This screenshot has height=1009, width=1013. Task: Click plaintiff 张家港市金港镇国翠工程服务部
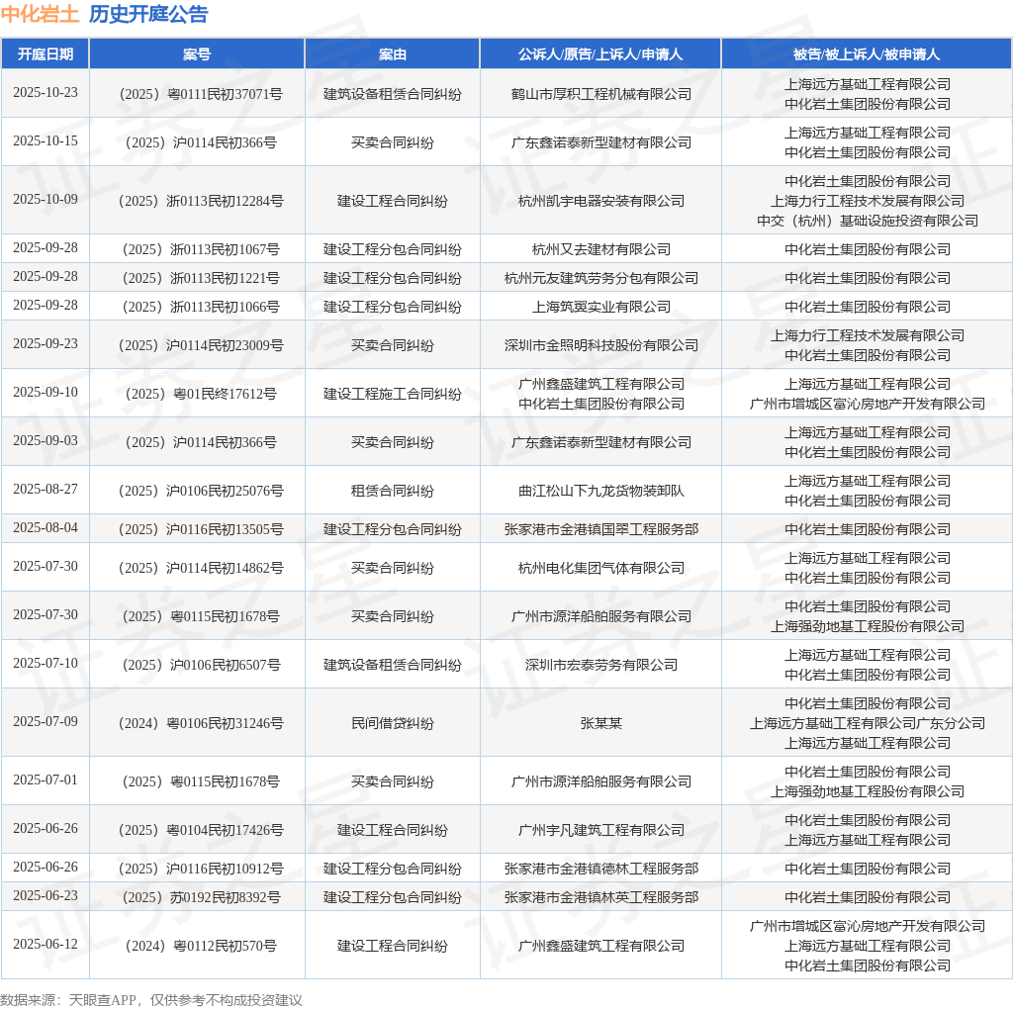coord(600,529)
